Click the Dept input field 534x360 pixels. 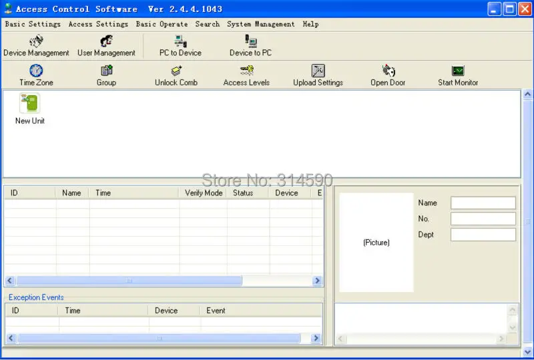click(483, 235)
